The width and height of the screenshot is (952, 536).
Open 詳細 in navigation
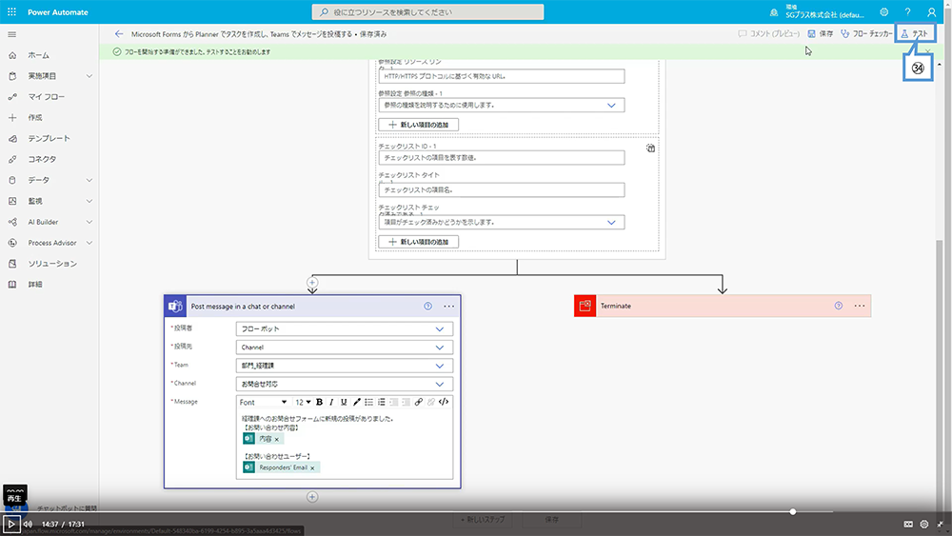pos(35,284)
